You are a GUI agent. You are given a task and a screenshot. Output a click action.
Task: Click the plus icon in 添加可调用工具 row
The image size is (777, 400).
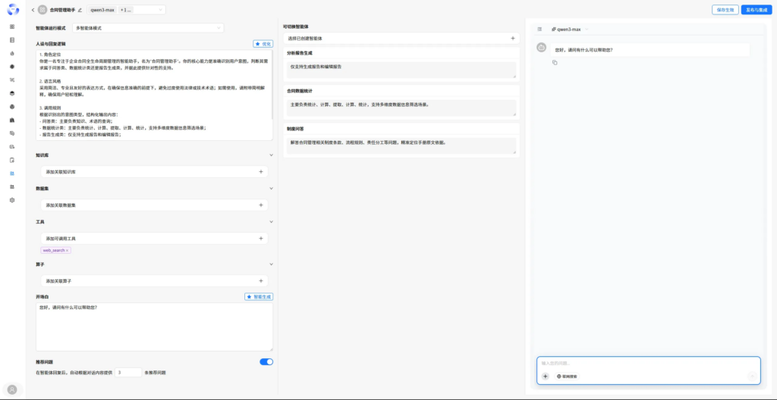click(x=261, y=239)
